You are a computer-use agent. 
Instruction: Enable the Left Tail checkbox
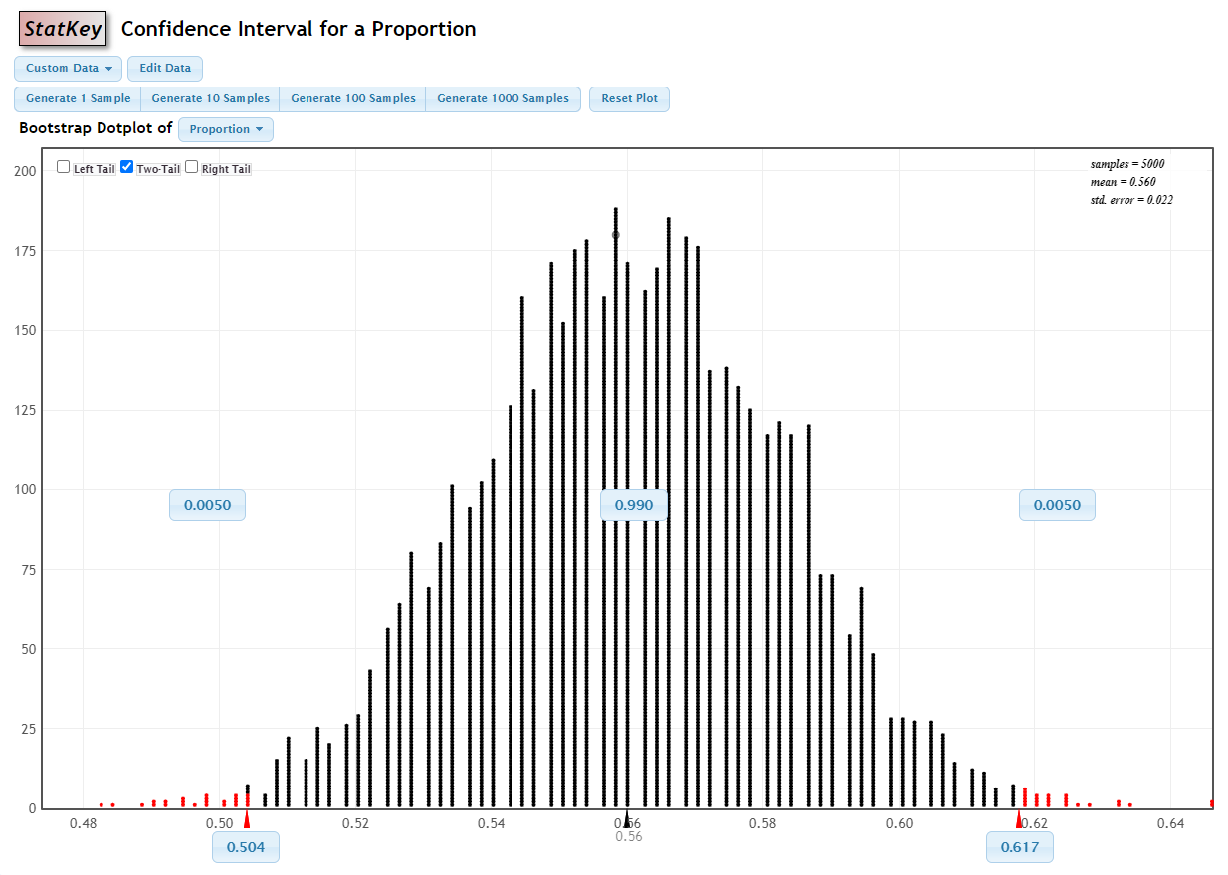point(63,166)
